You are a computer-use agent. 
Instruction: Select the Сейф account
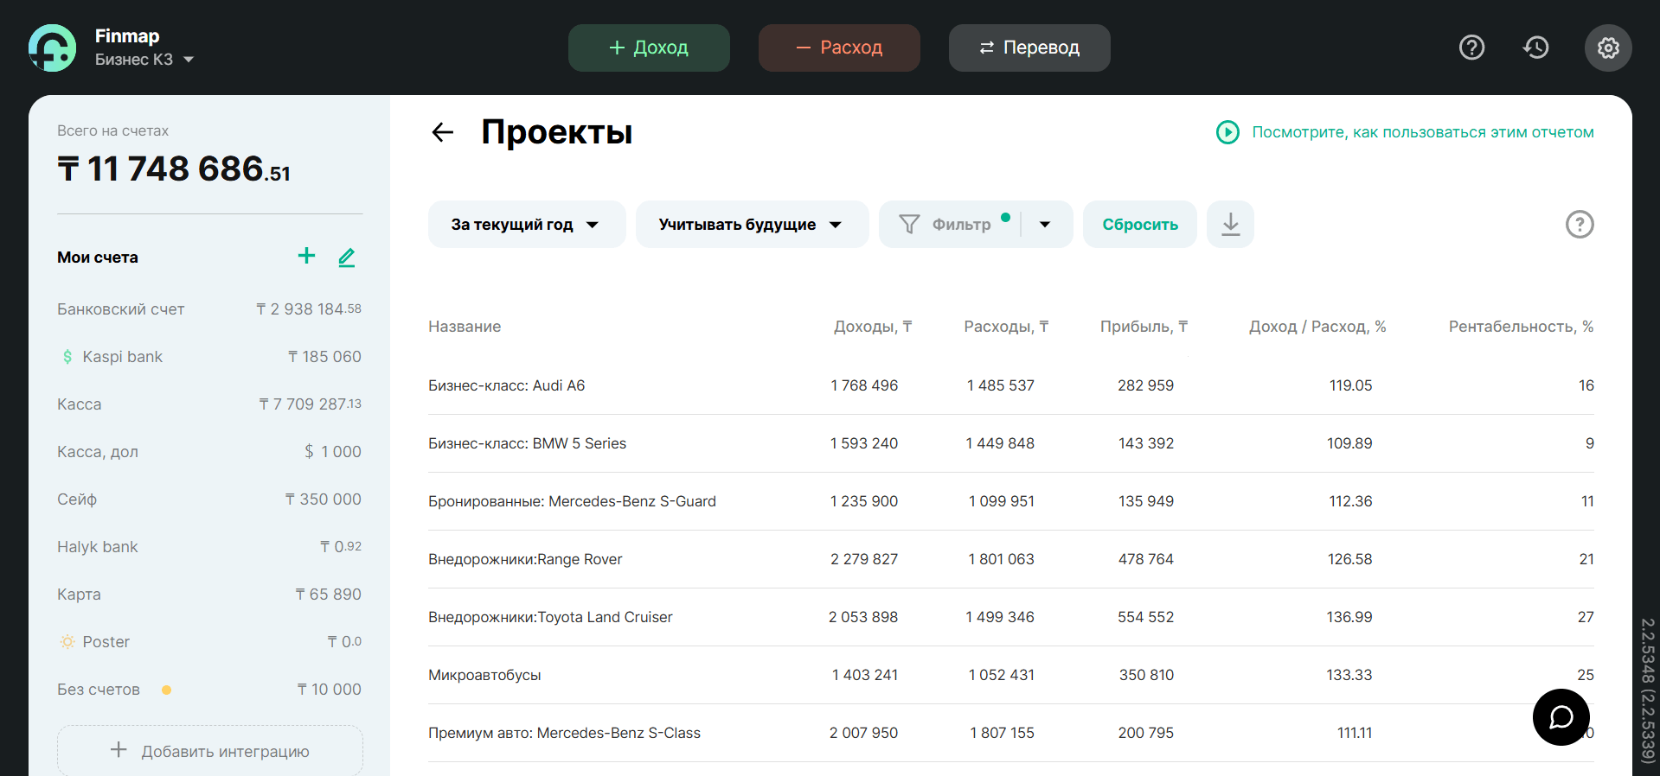(209, 499)
